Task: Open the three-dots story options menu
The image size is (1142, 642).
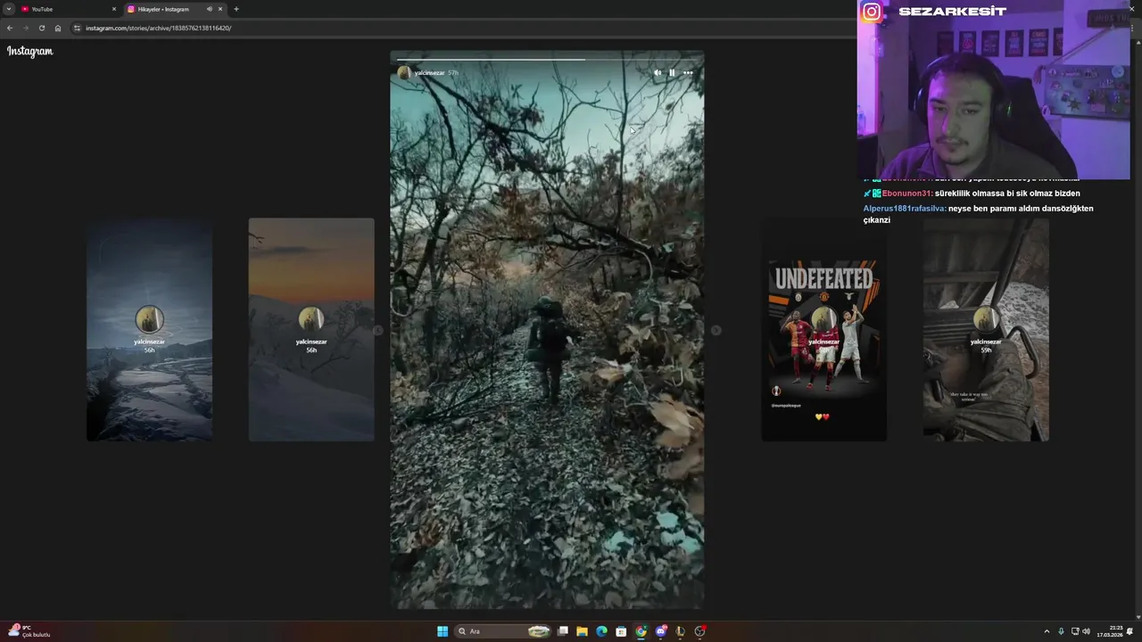Action: coord(688,73)
